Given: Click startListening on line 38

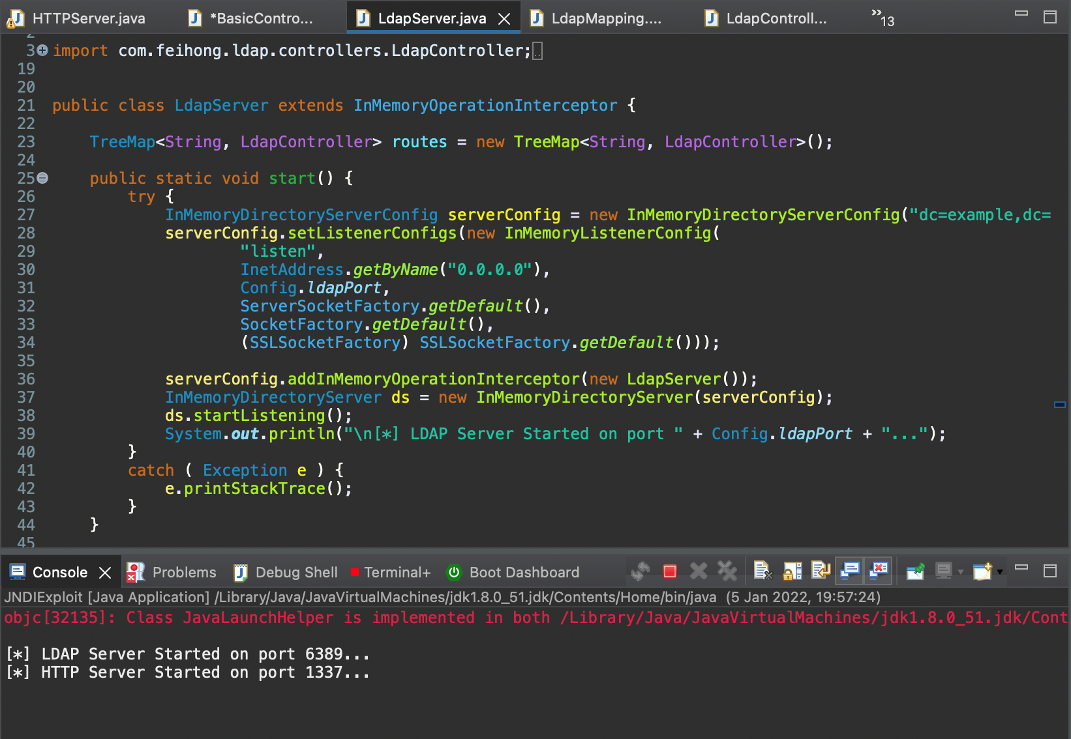Looking at the screenshot, I should point(259,416).
